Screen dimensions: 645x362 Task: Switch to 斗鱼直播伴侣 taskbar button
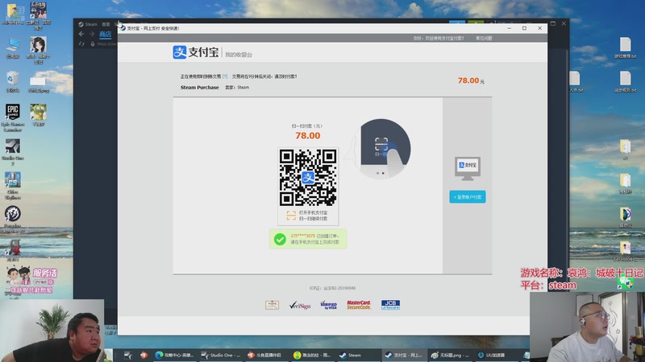266,355
